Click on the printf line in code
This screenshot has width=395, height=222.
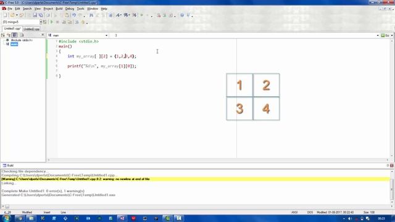[102, 66]
